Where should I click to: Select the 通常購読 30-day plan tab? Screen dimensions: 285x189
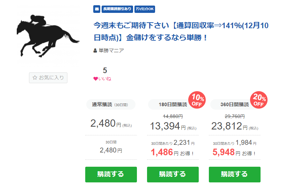pos(111,104)
